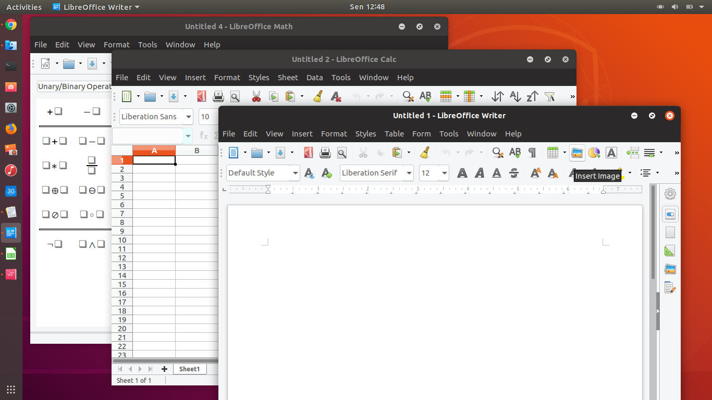Toggle Subscript in Writer formatting bar

(x=553, y=173)
